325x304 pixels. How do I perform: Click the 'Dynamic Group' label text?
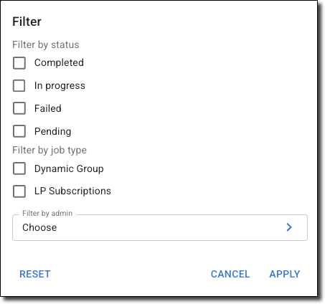(69, 168)
